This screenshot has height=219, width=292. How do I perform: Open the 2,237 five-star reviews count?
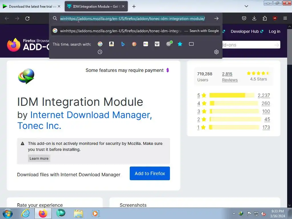(264, 95)
